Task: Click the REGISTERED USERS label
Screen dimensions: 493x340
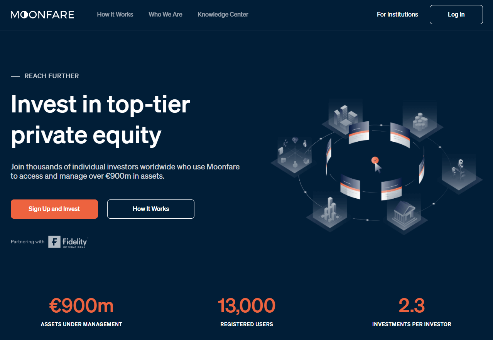Action: [x=246, y=324]
